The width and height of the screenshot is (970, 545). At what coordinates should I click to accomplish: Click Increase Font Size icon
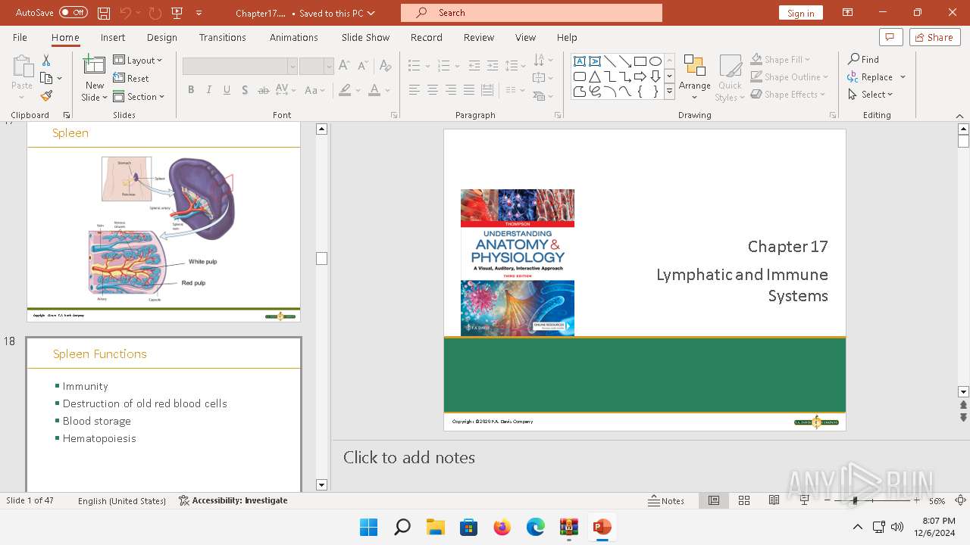coord(344,66)
